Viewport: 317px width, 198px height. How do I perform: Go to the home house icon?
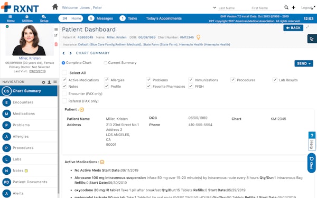55,7
